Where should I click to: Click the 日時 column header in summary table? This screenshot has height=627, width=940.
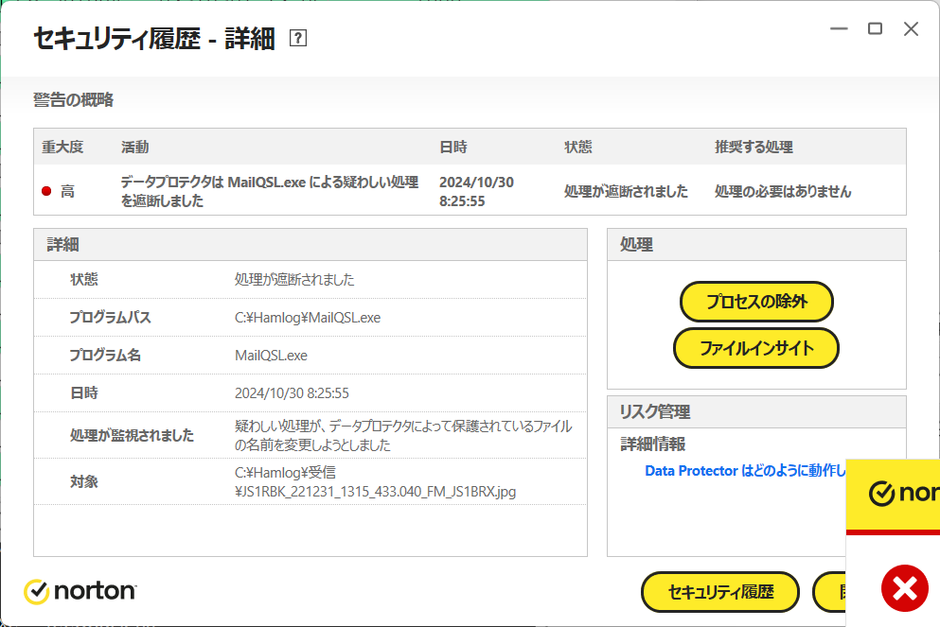[452, 148]
